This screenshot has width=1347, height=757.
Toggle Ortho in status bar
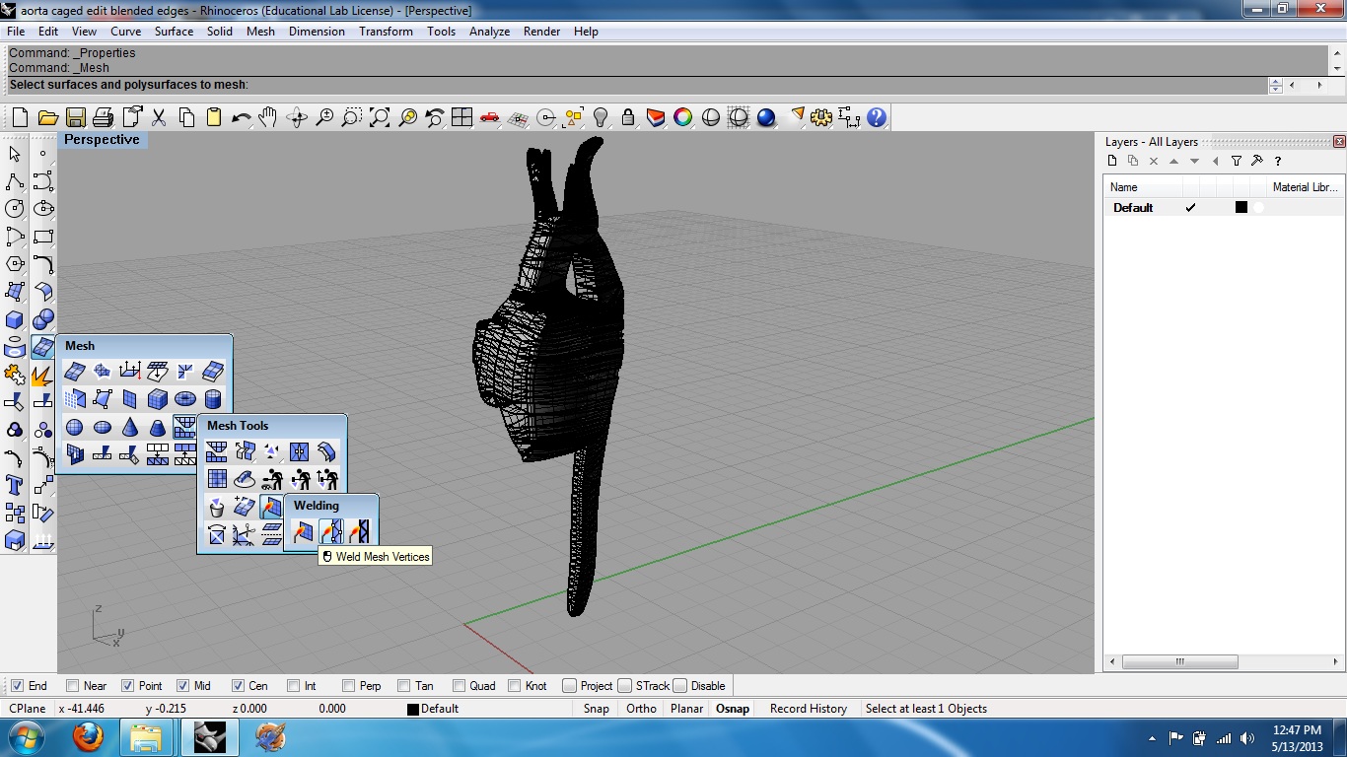point(641,709)
